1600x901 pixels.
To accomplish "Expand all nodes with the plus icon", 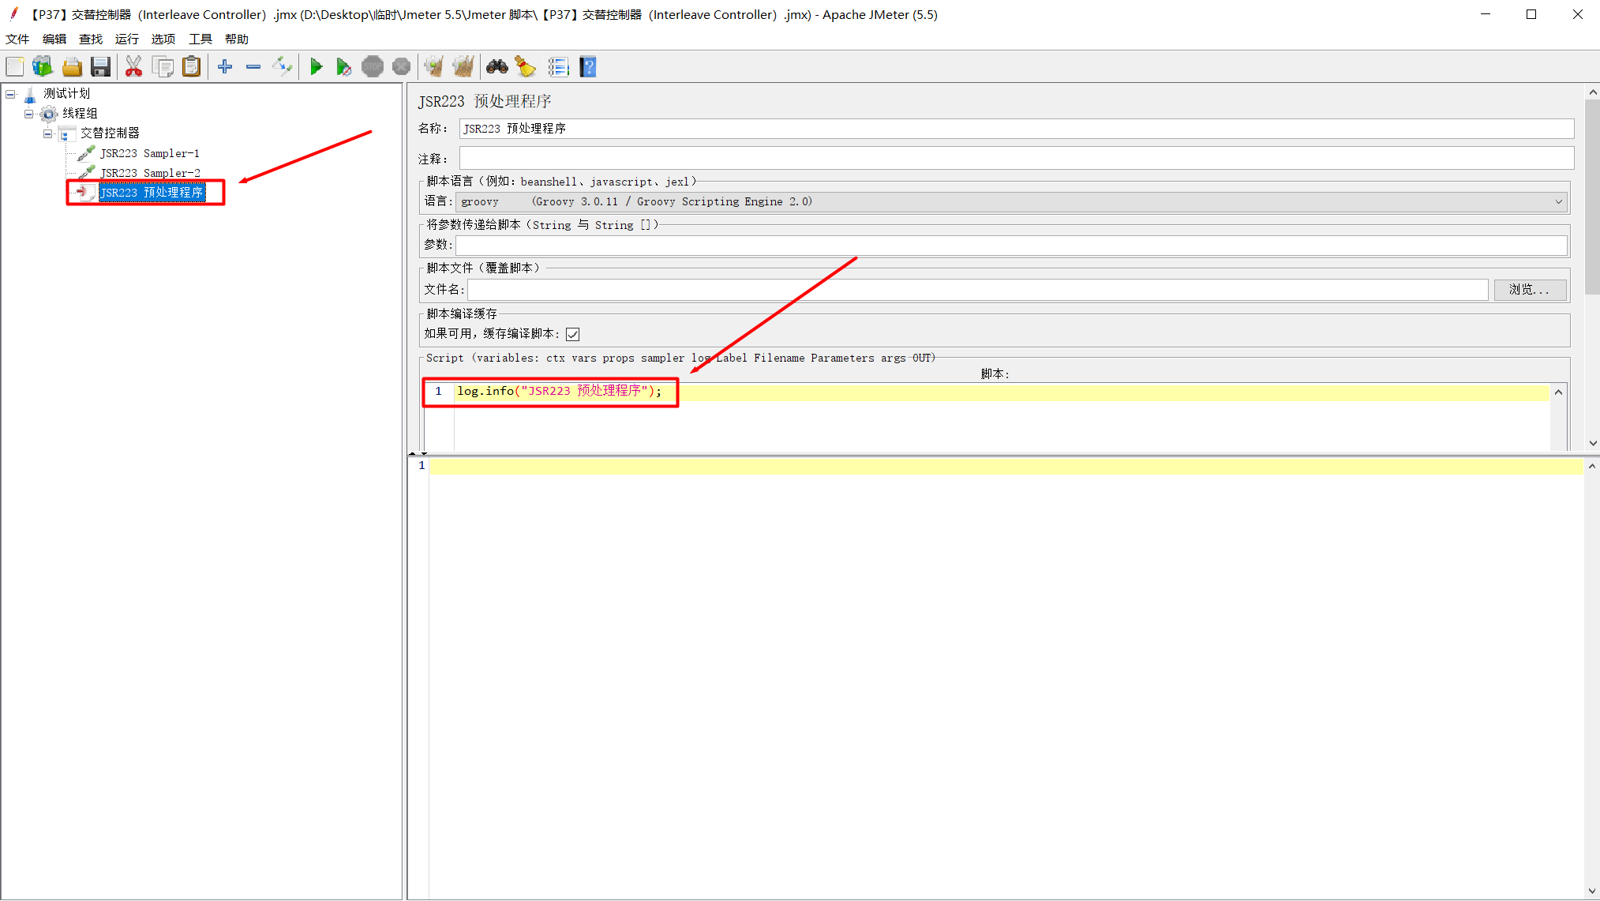I will [x=225, y=67].
